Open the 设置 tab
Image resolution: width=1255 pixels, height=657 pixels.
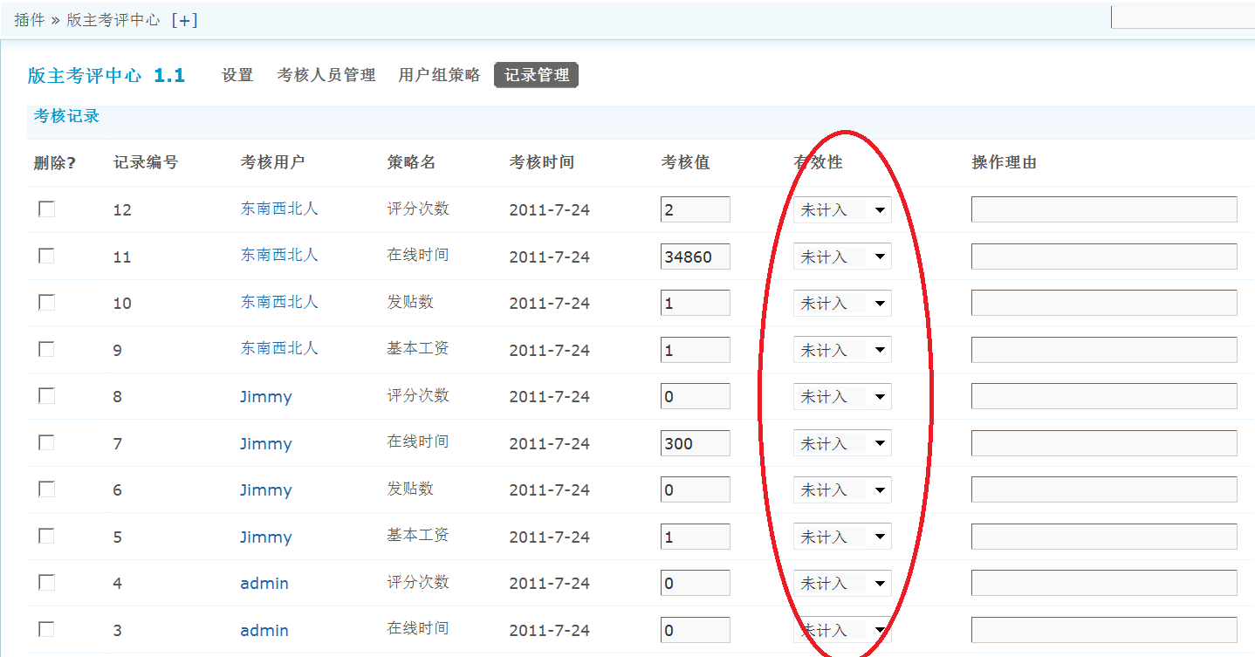tap(237, 75)
